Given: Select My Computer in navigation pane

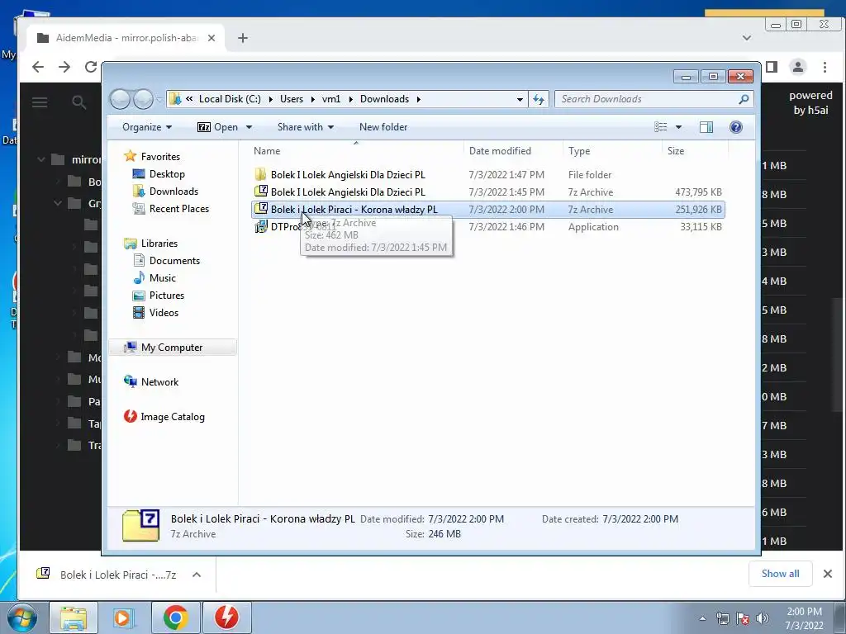Looking at the screenshot, I should click(x=172, y=348).
